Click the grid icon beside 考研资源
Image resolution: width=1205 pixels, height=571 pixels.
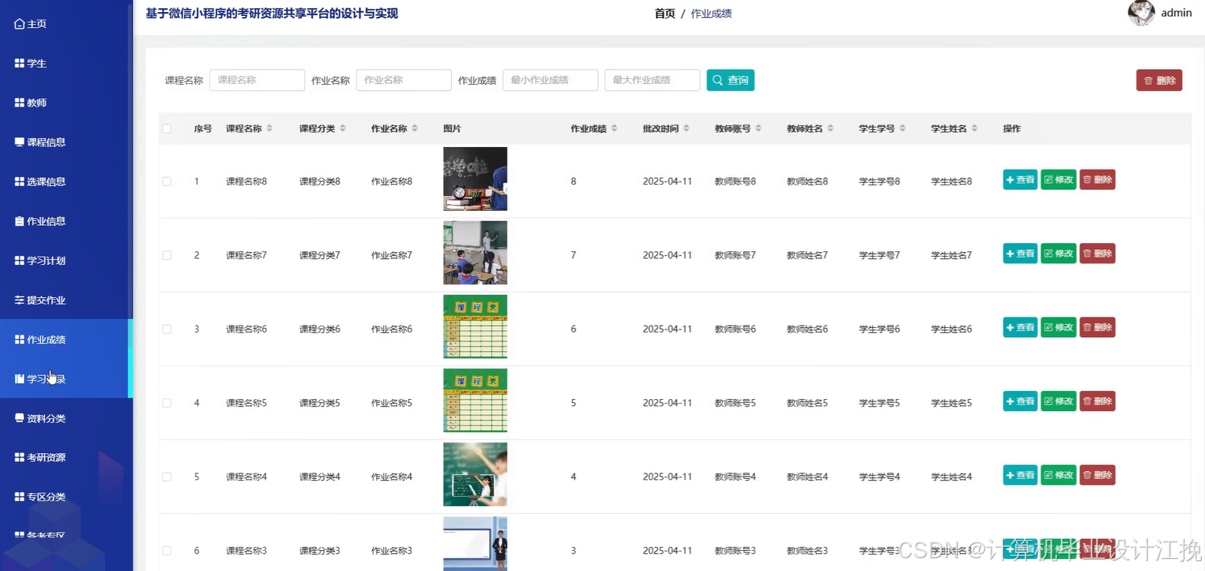(20, 457)
